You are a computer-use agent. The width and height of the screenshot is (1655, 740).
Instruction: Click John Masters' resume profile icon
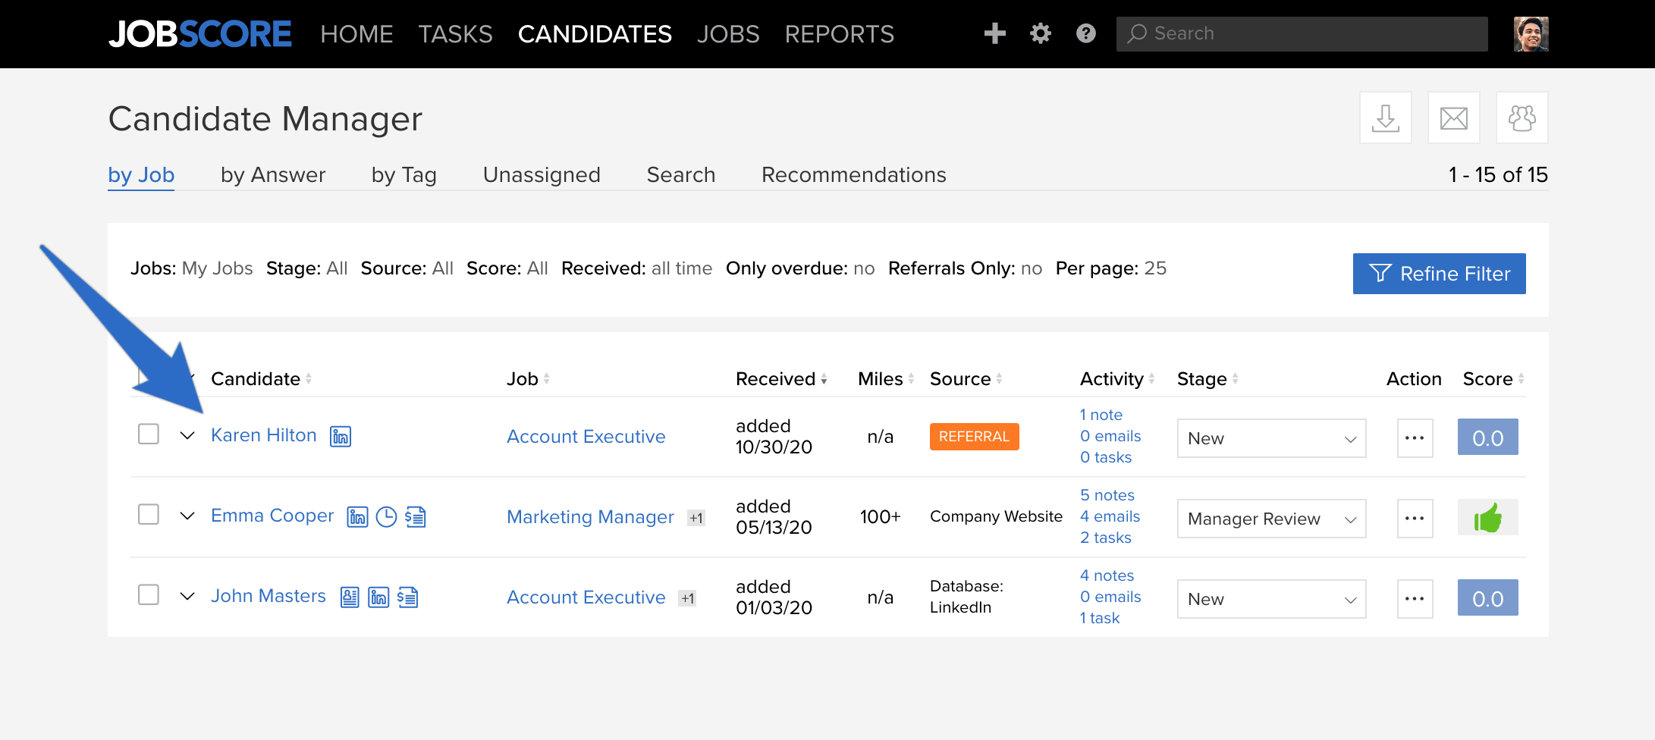coord(350,597)
